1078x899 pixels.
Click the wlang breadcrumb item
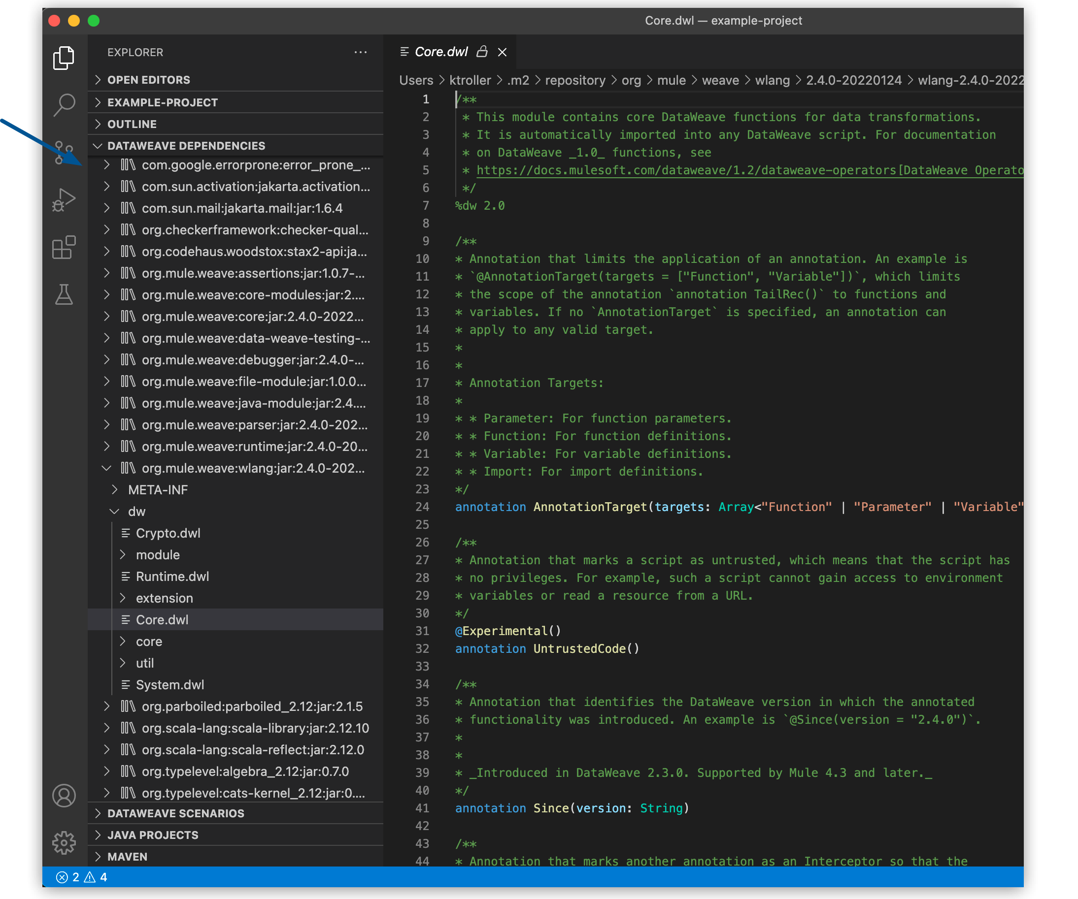click(x=772, y=80)
